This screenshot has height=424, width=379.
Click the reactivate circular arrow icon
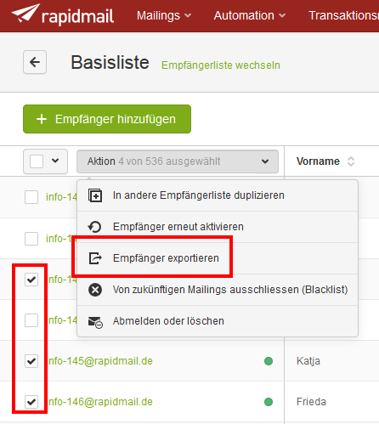[94, 227]
